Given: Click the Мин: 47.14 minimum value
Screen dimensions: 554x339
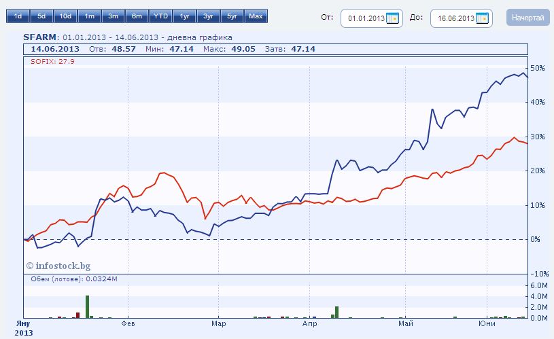Looking at the screenshot, I should [x=169, y=49].
